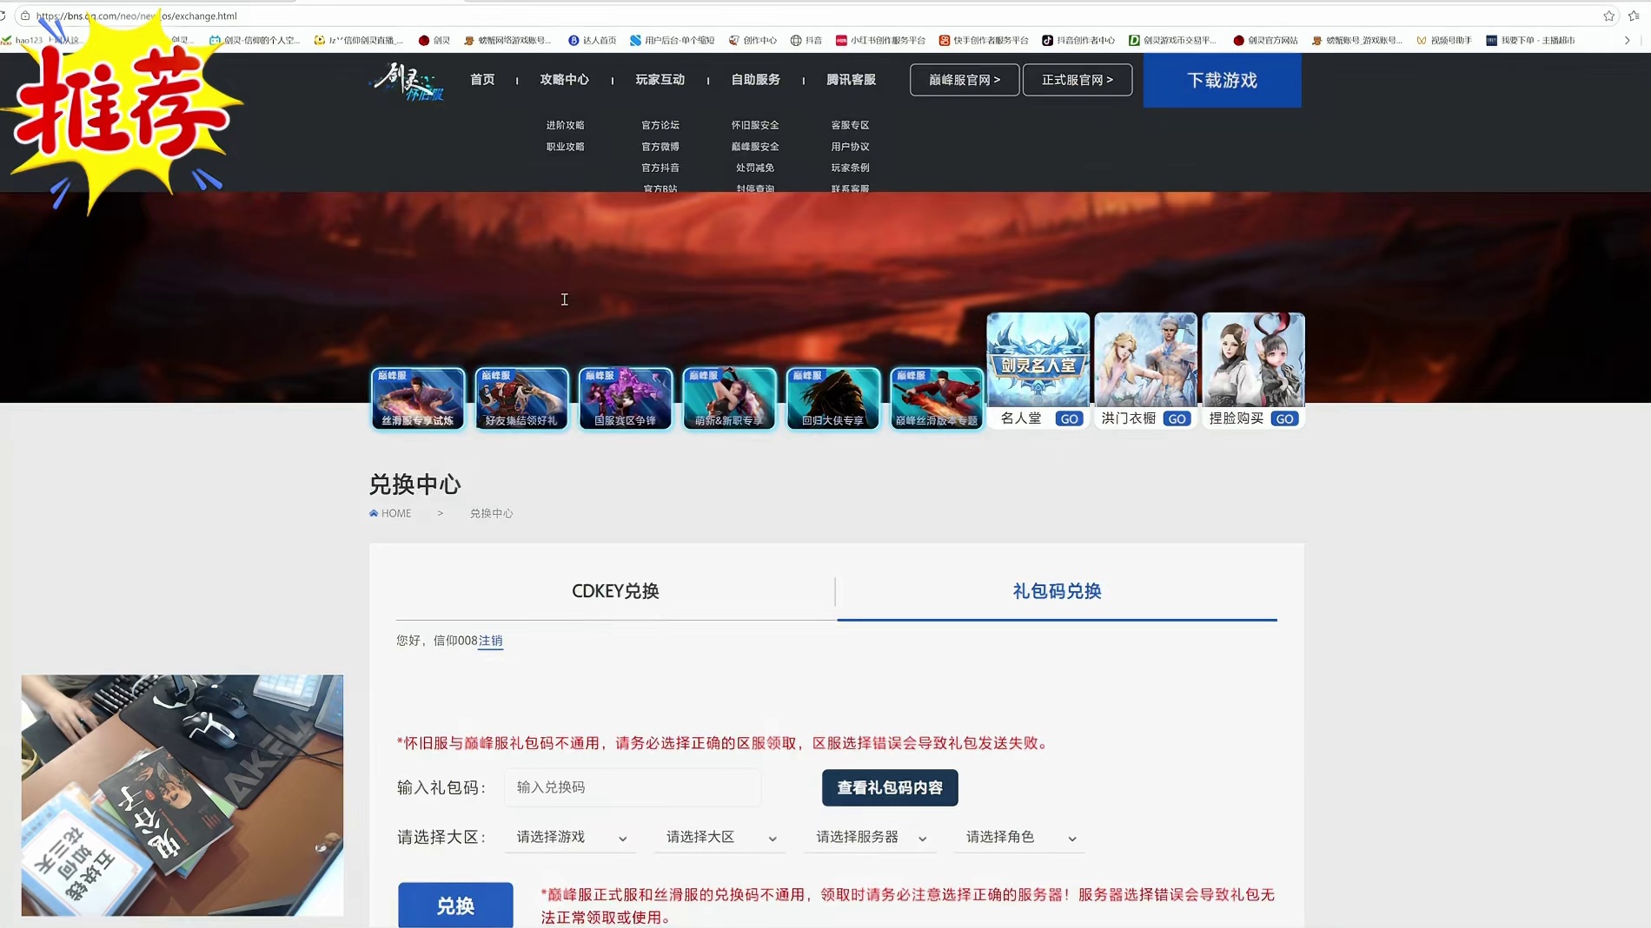The image size is (1651, 928).
Task: Open the 名人堂 GO card
Action: click(x=1038, y=371)
